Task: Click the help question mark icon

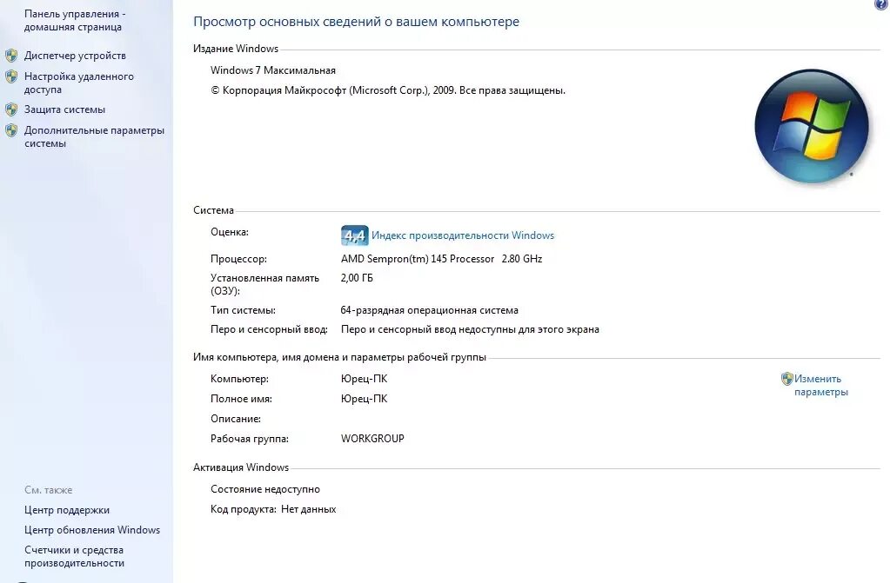Action: tap(881, 4)
